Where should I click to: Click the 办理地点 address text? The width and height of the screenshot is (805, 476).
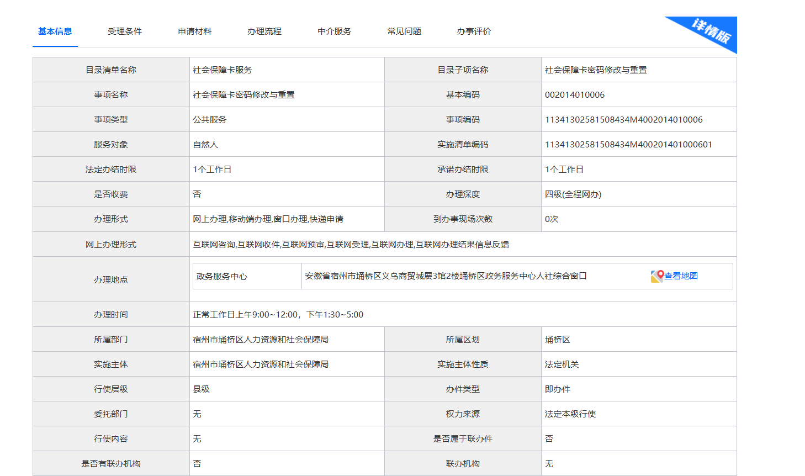click(446, 276)
